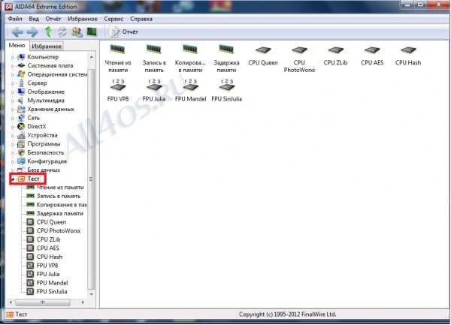Open FPU Julia icon in main pane

pos(154,90)
